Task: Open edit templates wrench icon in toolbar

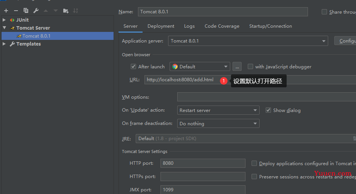Action: pos(36,11)
